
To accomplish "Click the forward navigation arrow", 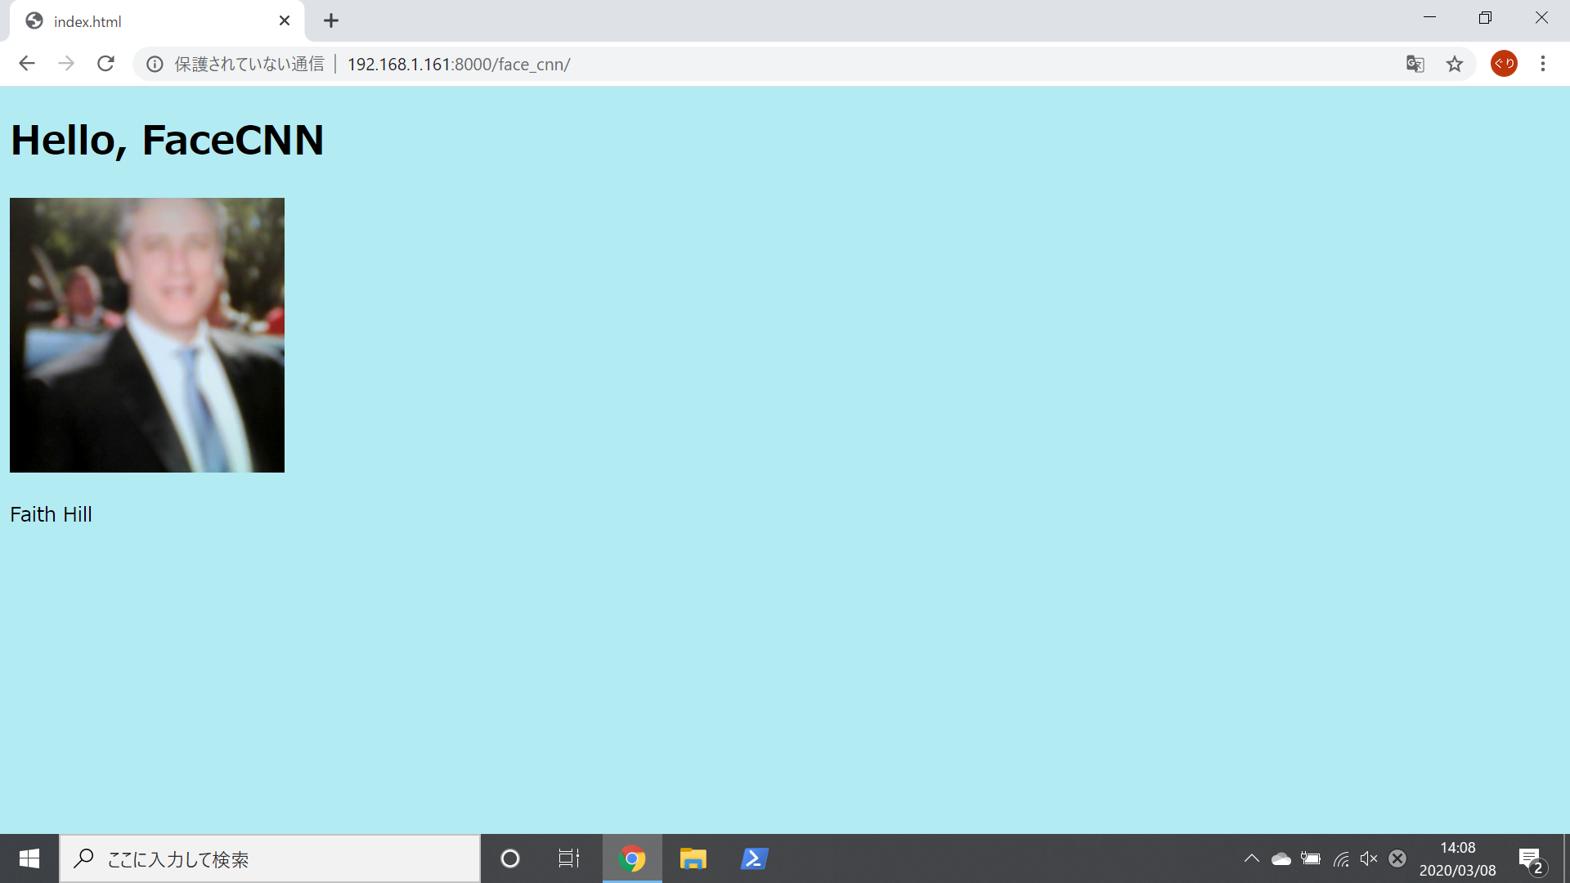I will 66,64.
